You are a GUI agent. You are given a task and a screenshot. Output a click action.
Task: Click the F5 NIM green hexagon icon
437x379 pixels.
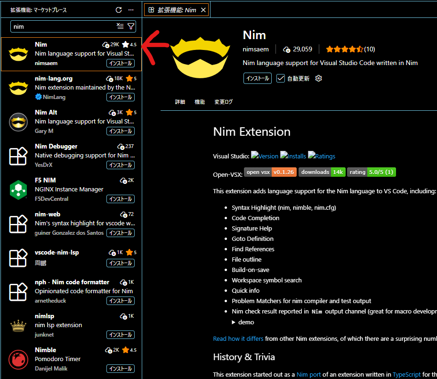click(x=18, y=190)
